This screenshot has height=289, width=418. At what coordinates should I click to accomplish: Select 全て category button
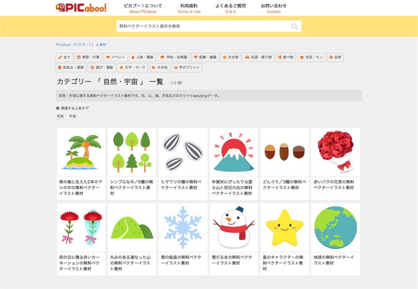pyautogui.click(x=64, y=57)
